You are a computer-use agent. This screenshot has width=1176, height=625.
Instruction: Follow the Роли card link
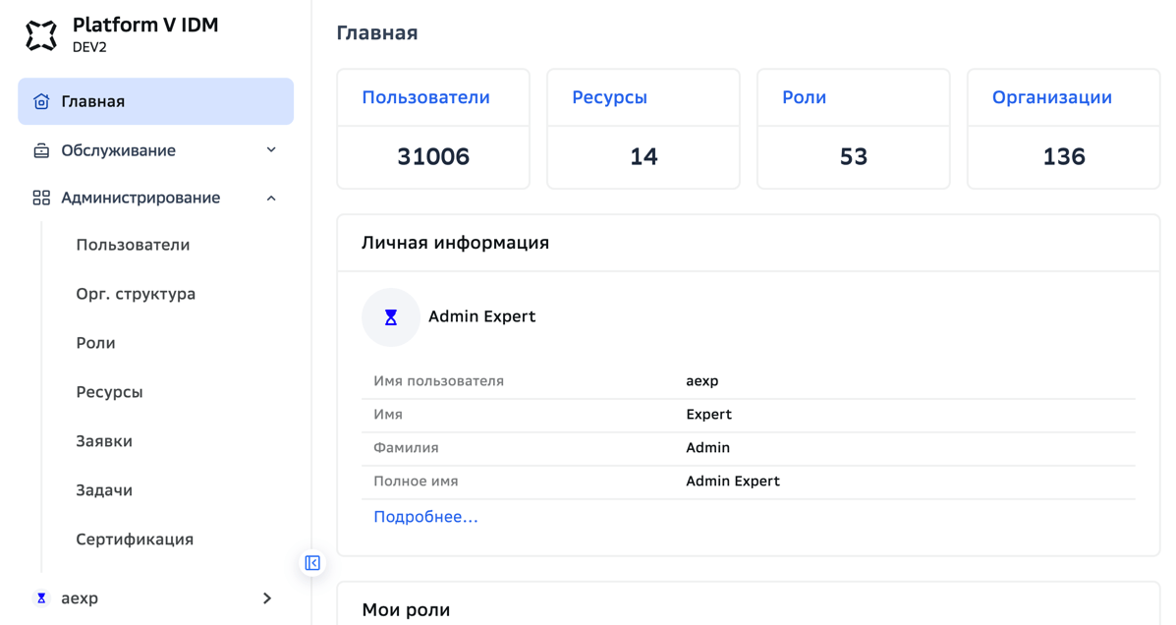[x=804, y=97]
